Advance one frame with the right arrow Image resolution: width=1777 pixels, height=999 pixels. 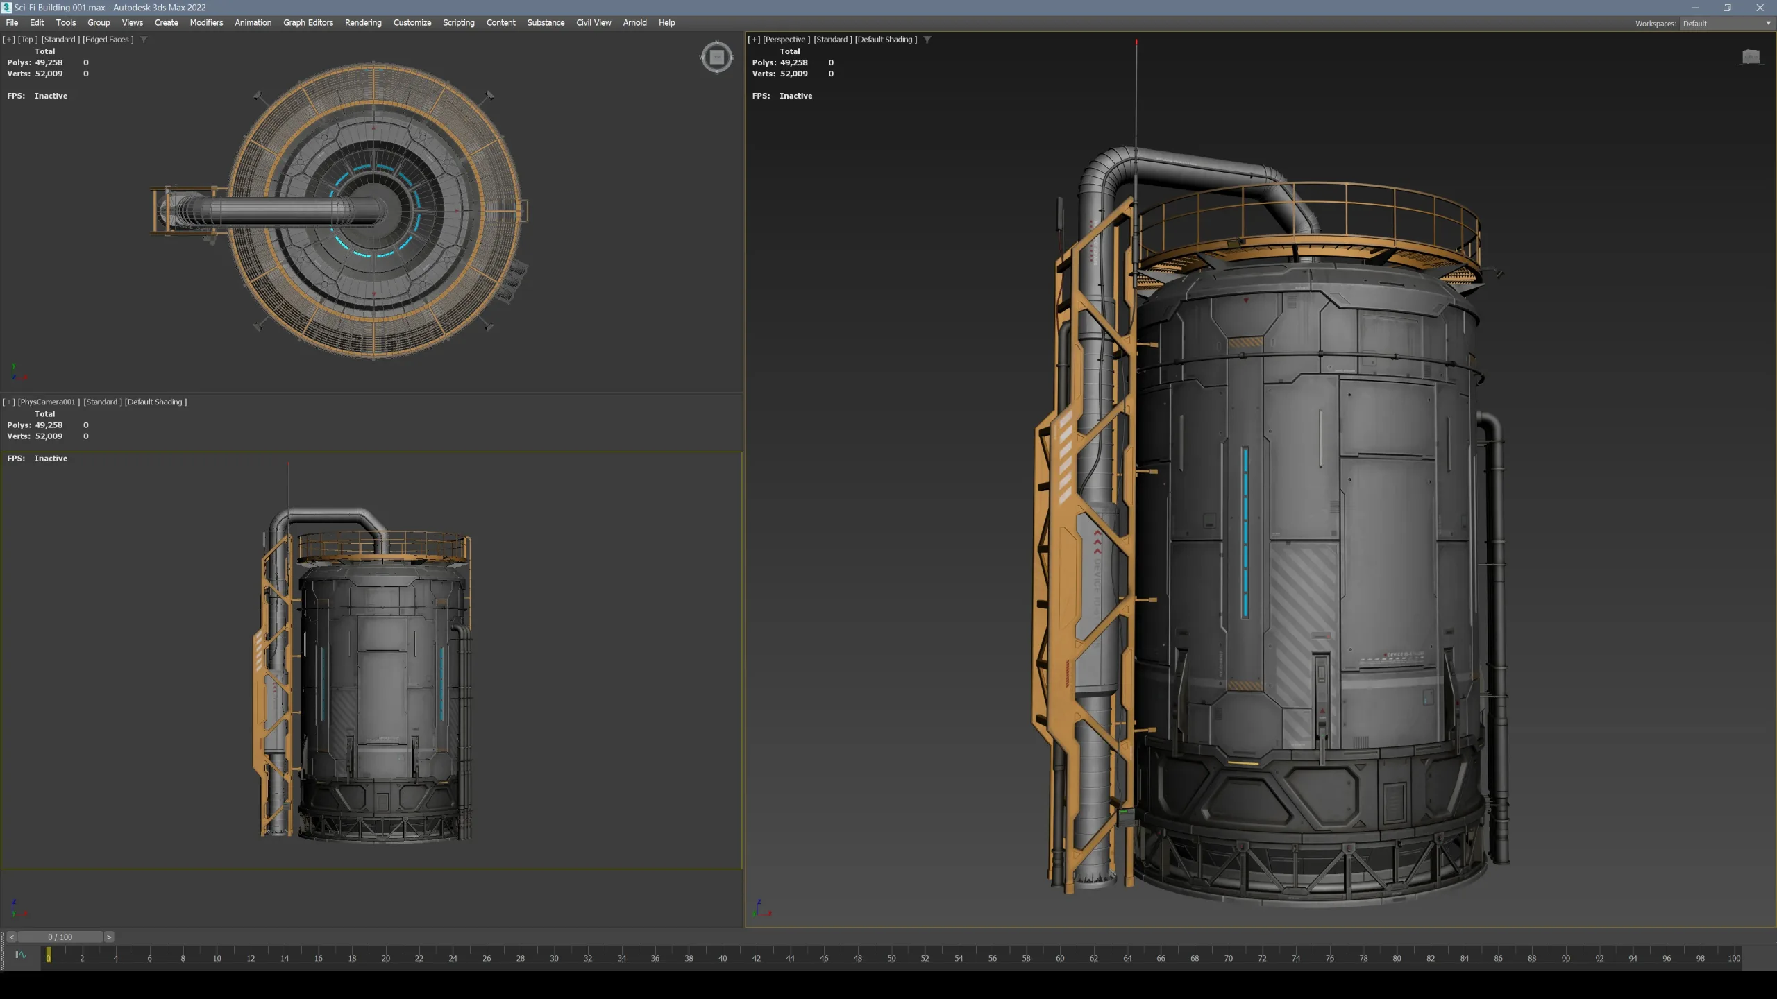point(109,937)
